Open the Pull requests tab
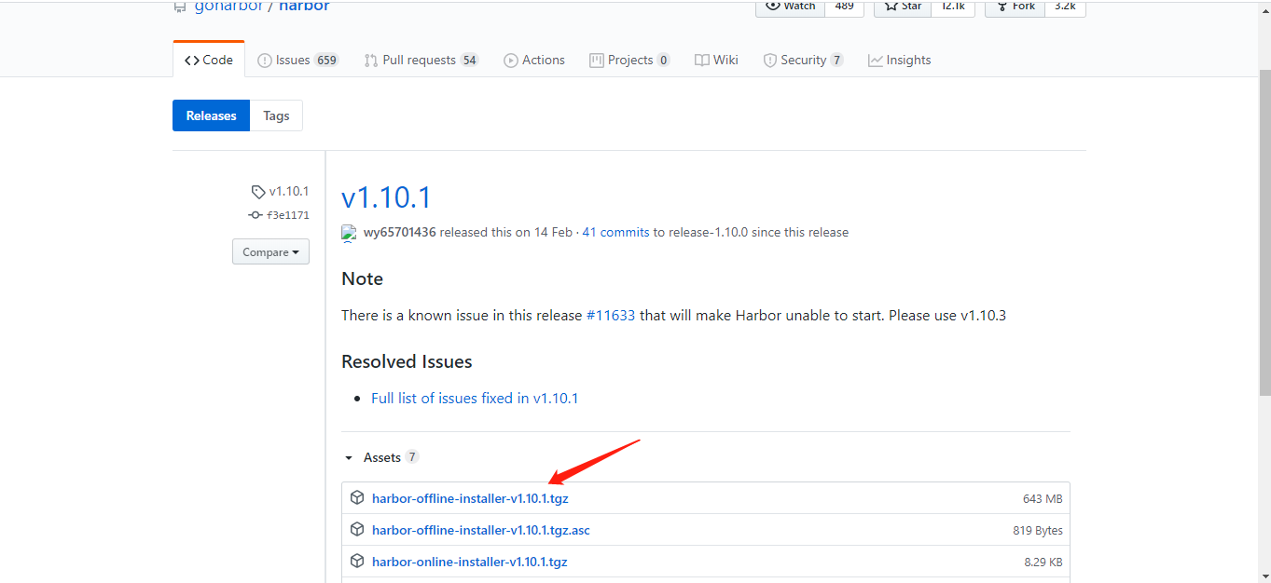This screenshot has width=1271, height=583. click(421, 60)
